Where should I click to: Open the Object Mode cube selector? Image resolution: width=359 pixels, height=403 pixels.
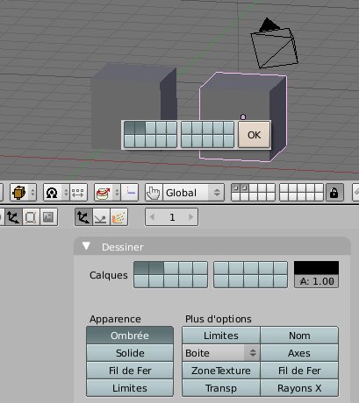coord(23,193)
